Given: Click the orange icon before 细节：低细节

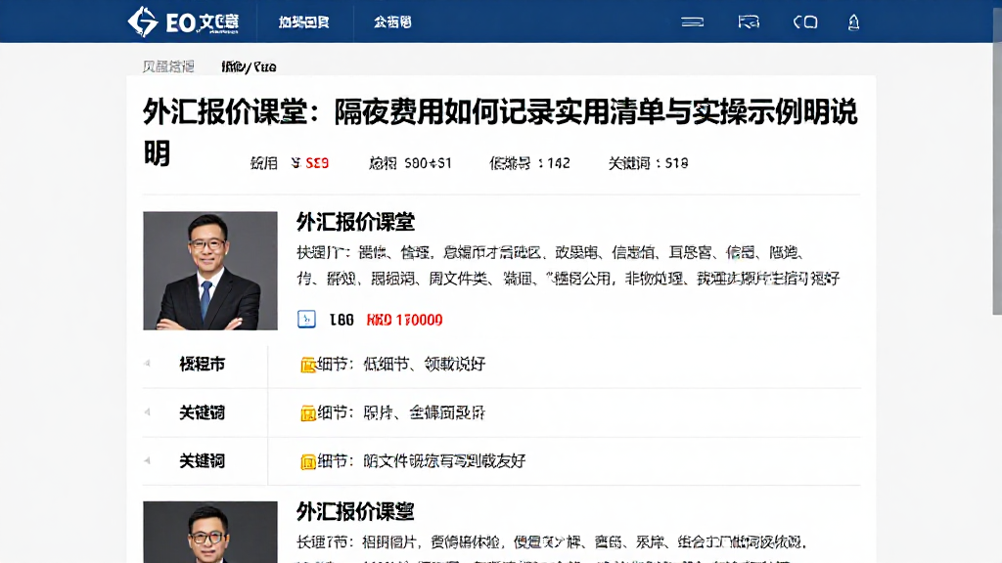Looking at the screenshot, I should [x=308, y=365].
